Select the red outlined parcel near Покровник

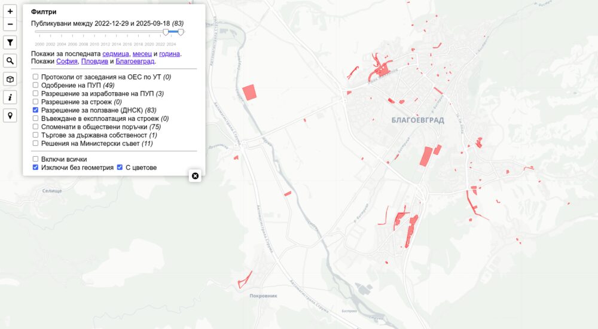tap(245, 280)
